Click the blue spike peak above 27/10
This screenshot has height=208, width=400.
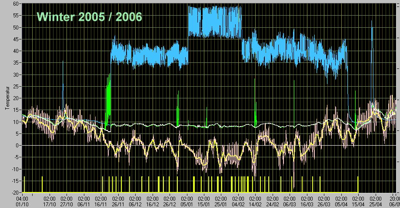click(x=63, y=62)
